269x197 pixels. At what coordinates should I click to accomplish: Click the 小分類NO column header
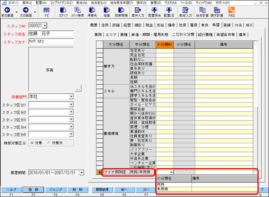pyautogui.click(x=165, y=45)
